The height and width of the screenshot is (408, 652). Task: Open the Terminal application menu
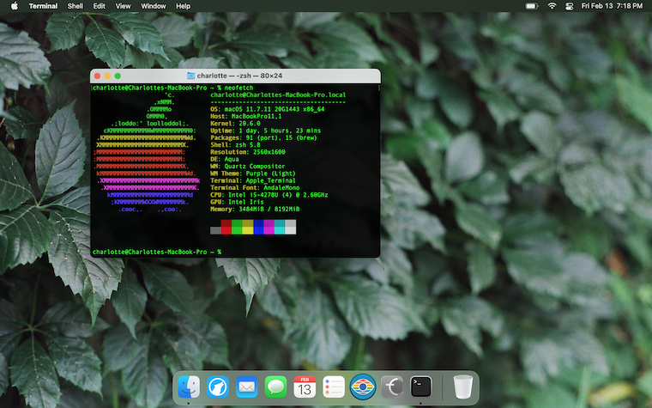coord(43,6)
